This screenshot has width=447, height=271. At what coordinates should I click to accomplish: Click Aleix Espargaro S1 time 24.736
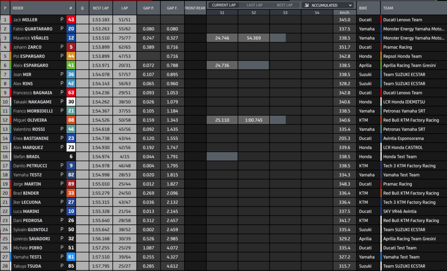click(222, 65)
